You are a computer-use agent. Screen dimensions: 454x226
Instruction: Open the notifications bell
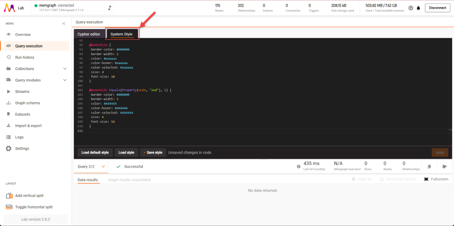(x=418, y=8)
